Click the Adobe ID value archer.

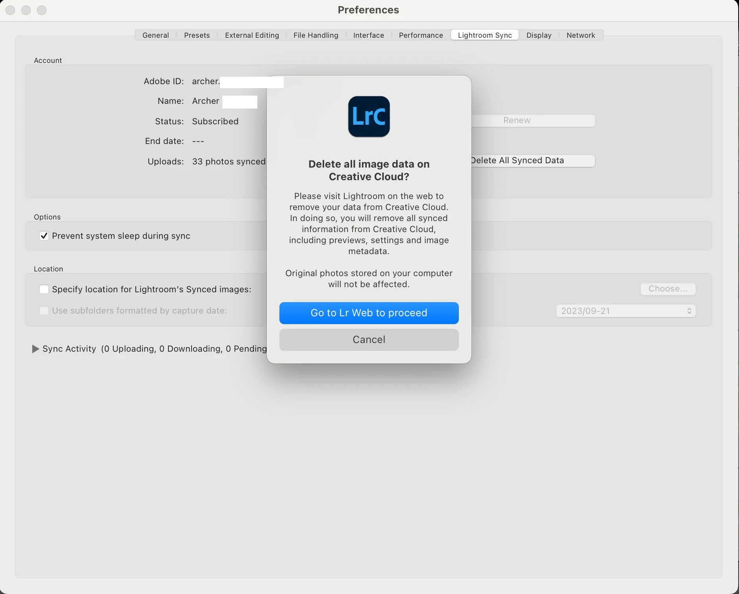point(205,81)
